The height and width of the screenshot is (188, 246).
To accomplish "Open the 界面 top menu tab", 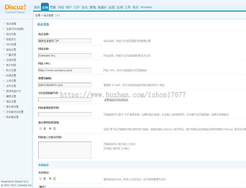I will tap(53, 7).
